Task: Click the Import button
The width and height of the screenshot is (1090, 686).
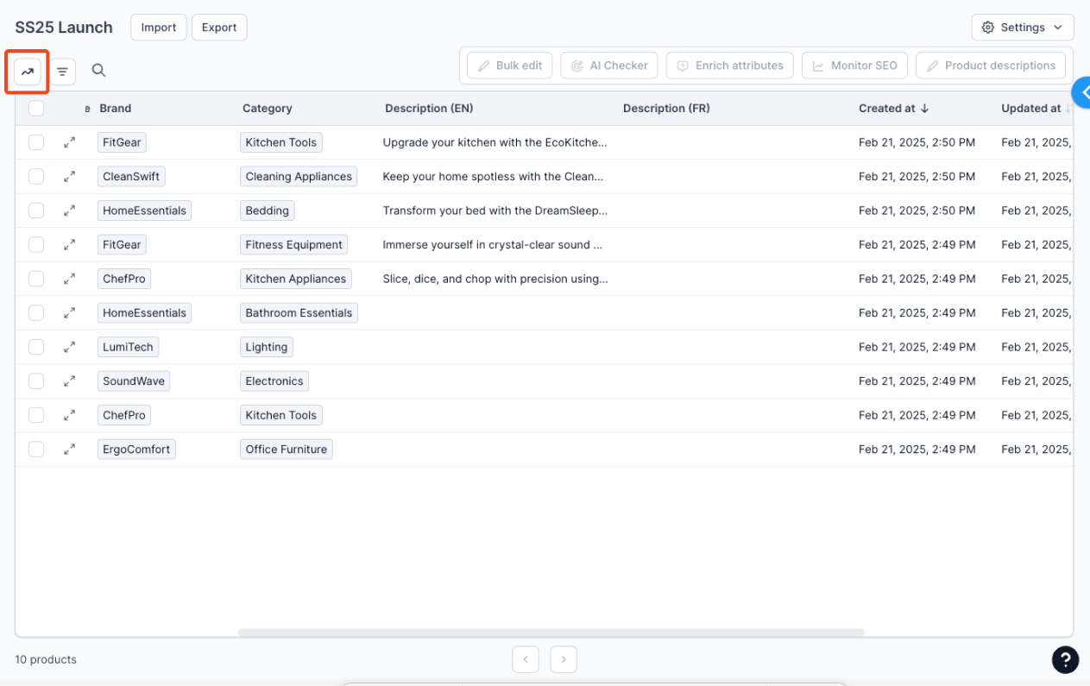Action: (x=159, y=28)
